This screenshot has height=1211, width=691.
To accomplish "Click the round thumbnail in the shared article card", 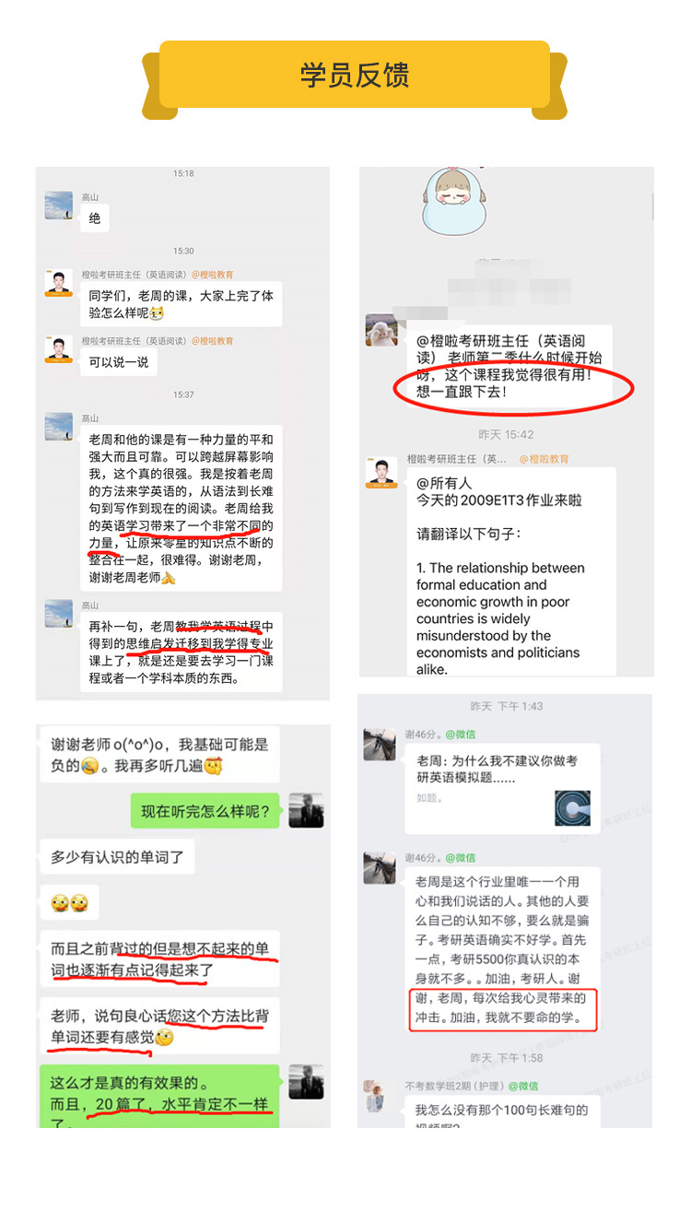I will (x=572, y=807).
